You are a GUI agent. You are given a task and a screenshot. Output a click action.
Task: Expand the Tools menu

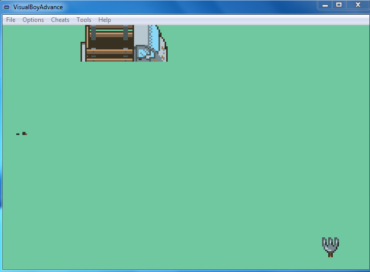tap(84, 20)
